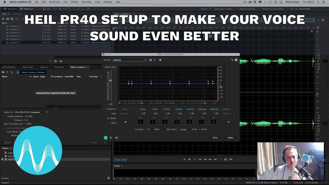
Task: Toggle the L low-shelf band button
Action: coord(140,122)
